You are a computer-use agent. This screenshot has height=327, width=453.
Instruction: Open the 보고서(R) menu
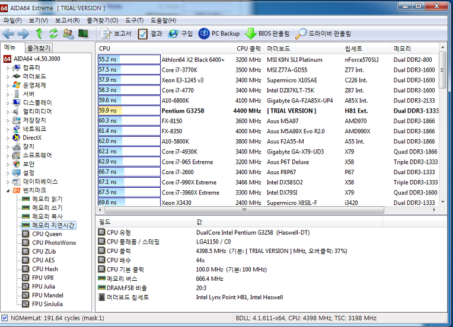pos(68,21)
